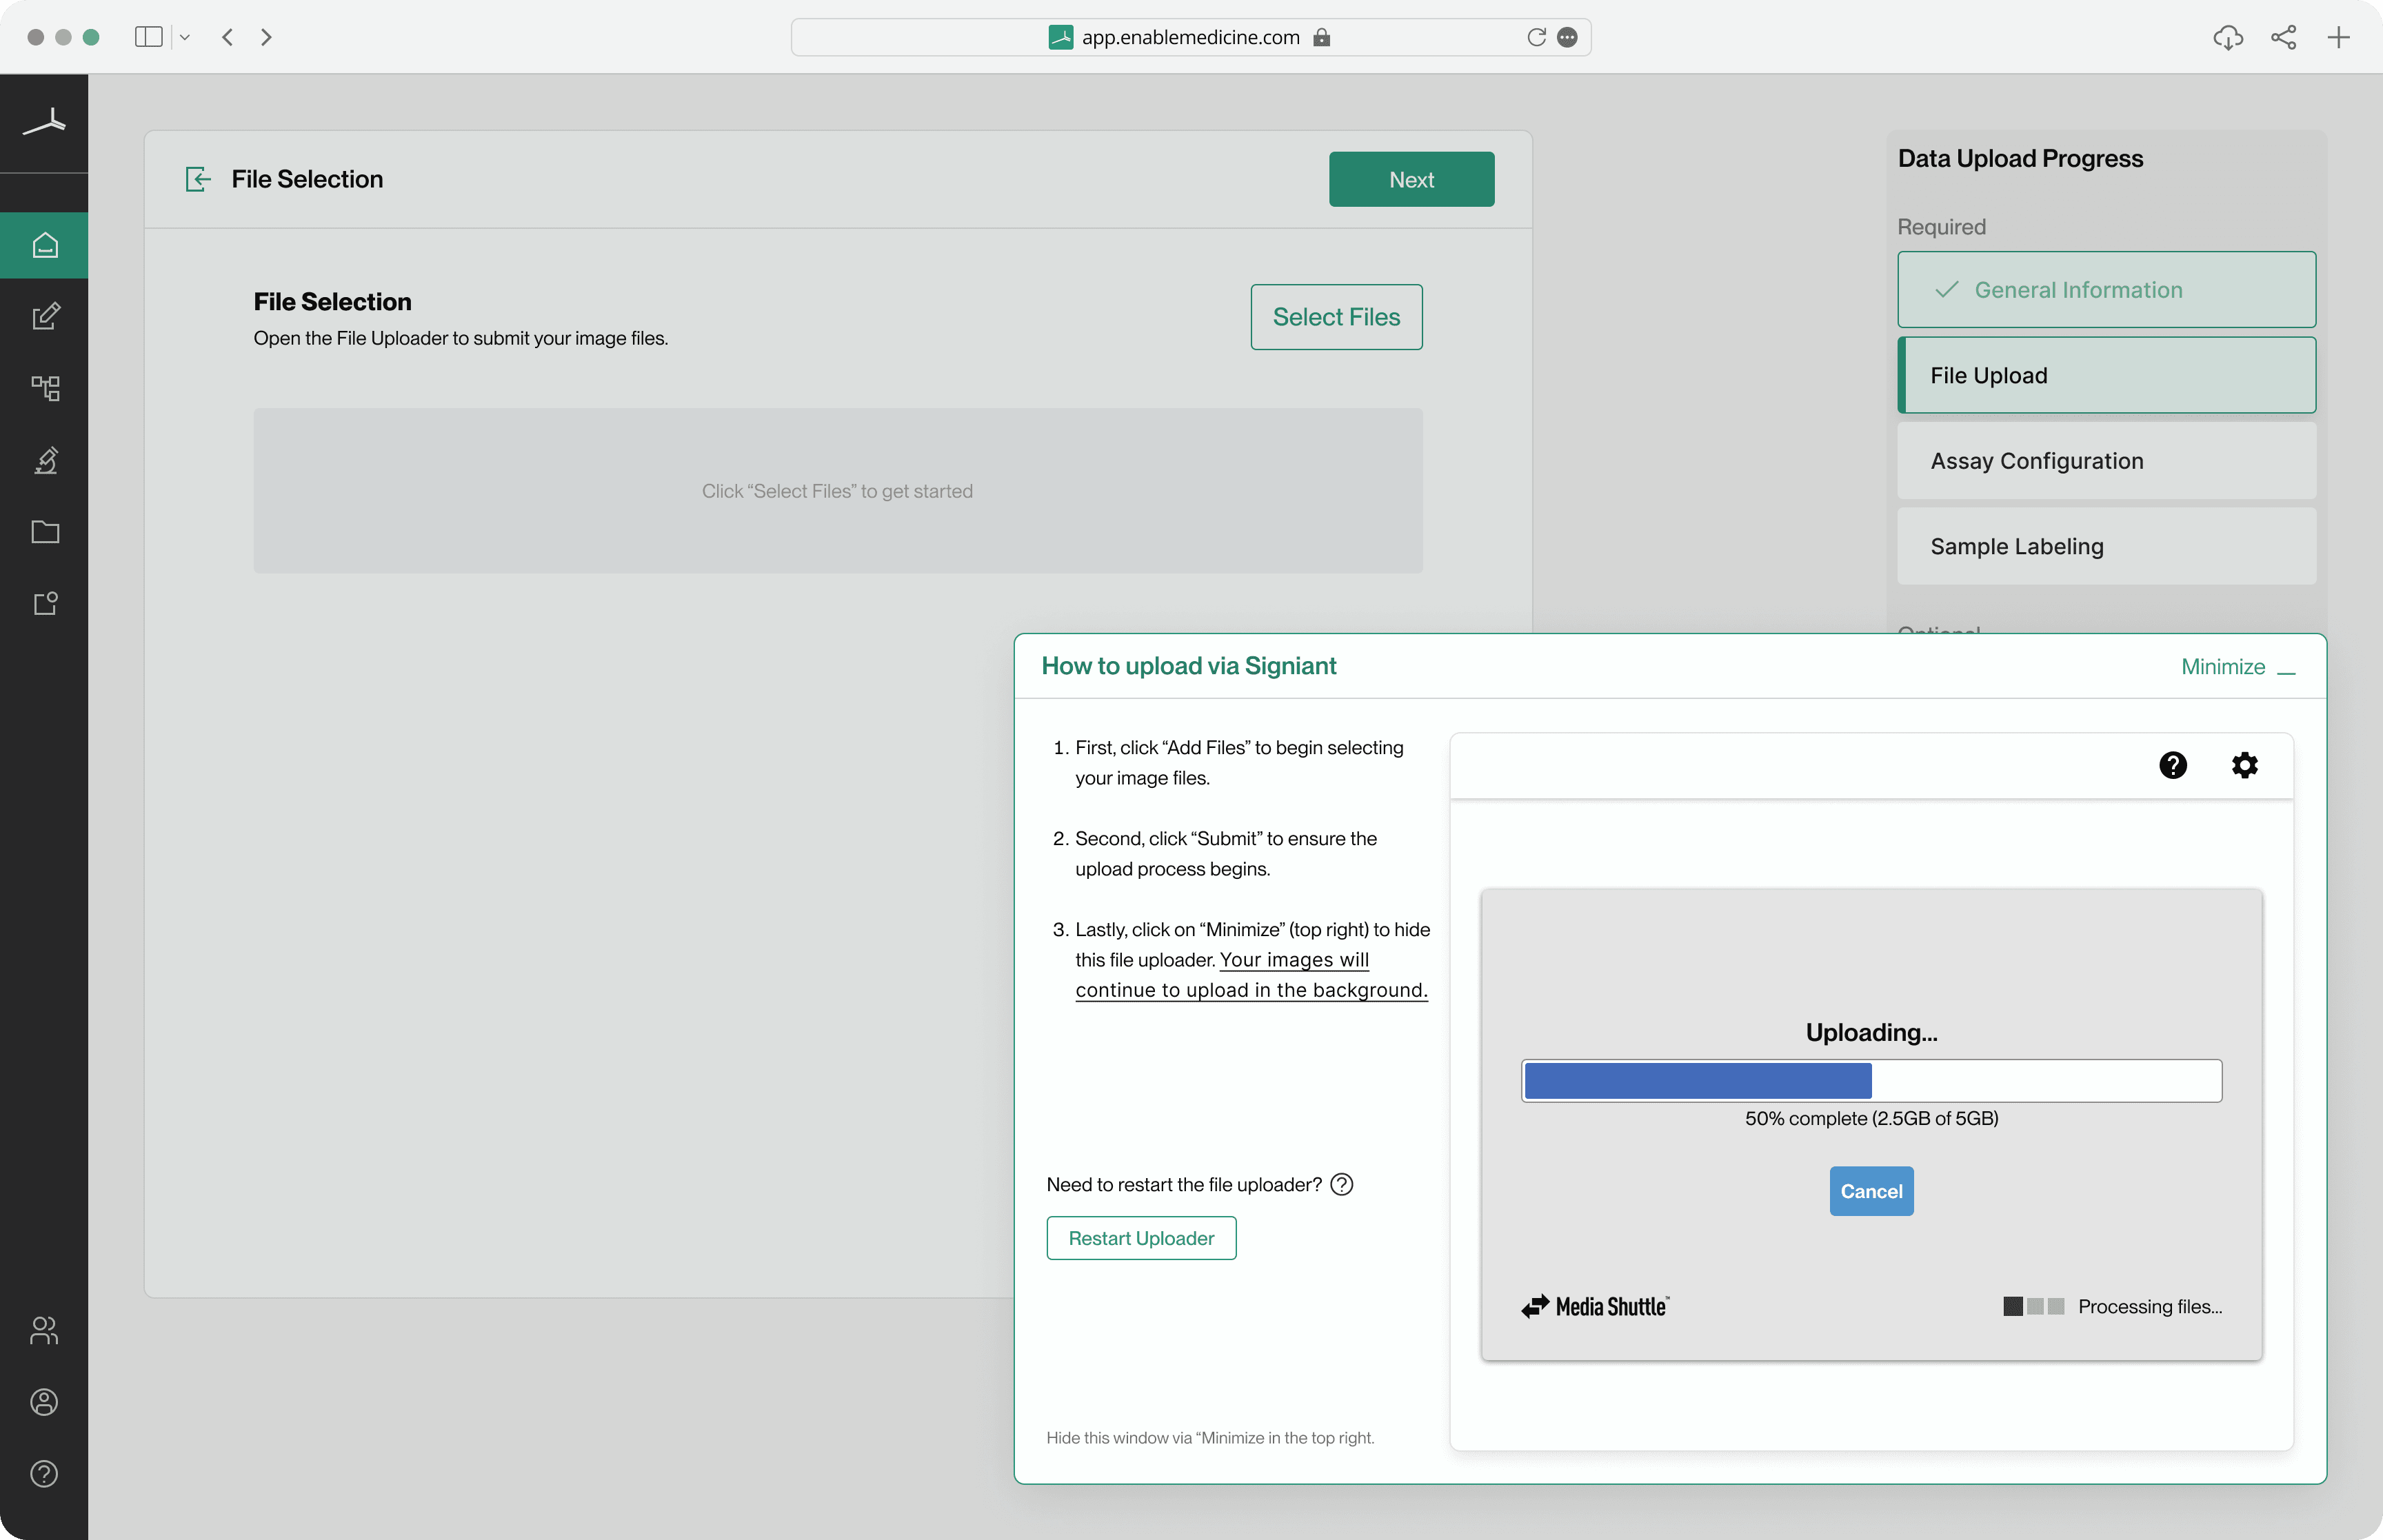The image size is (2383, 1540).
Task: Open the folder icon in sidebar
Action: click(x=45, y=532)
